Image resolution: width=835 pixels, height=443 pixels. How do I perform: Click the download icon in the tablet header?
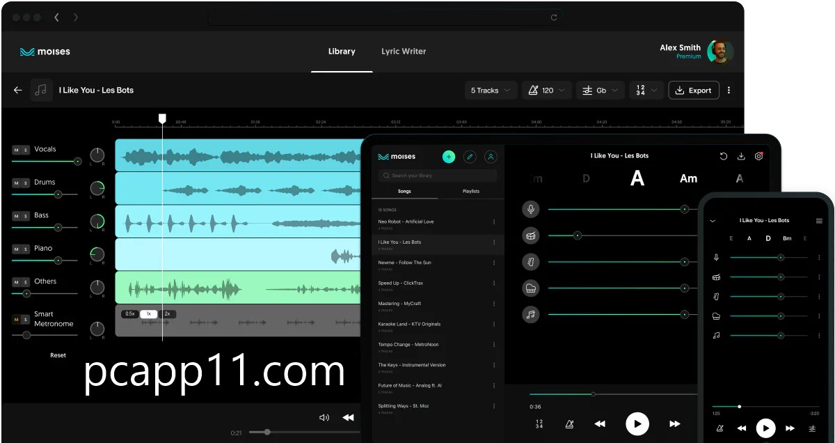(x=741, y=156)
